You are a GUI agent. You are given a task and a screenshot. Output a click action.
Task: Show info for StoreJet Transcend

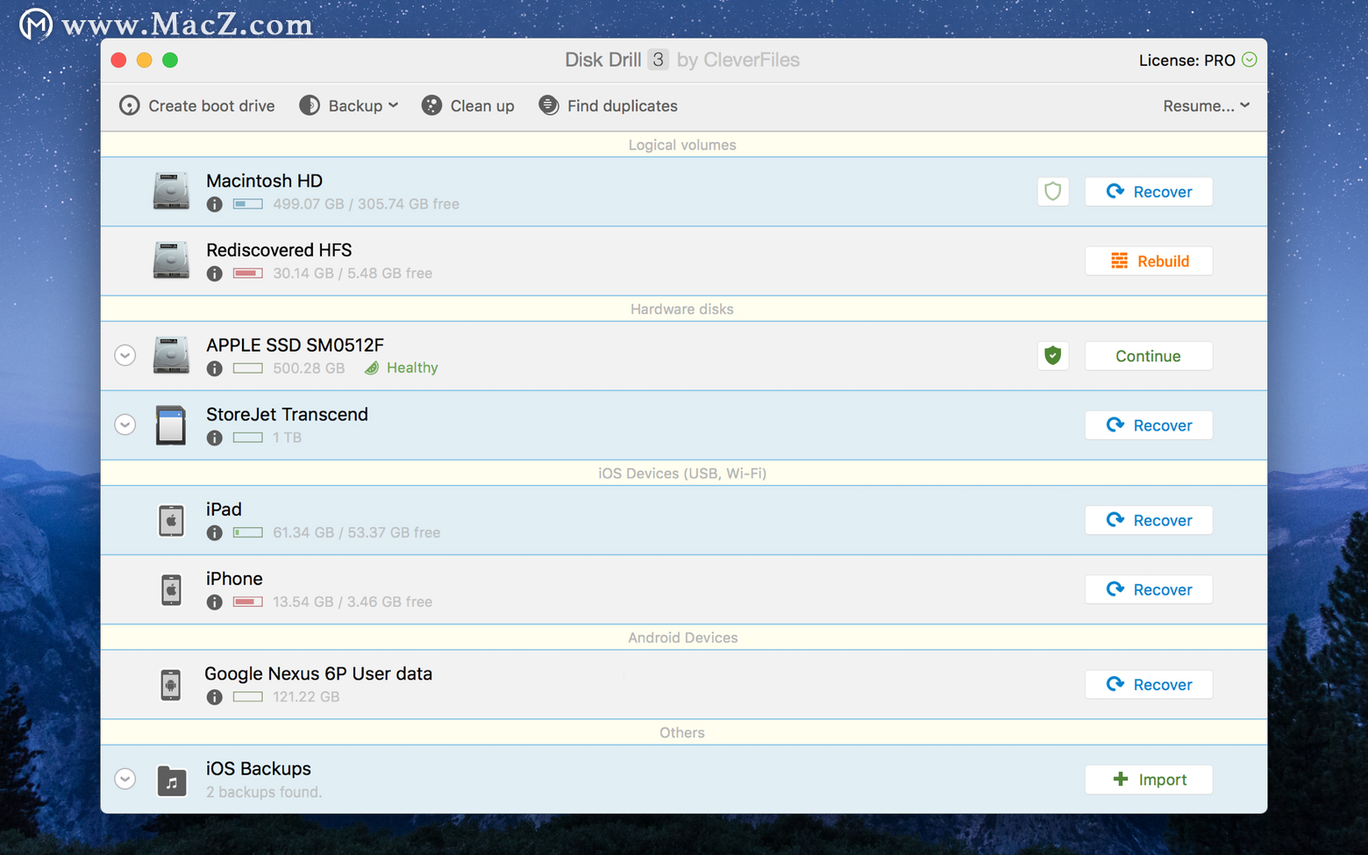click(x=215, y=438)
